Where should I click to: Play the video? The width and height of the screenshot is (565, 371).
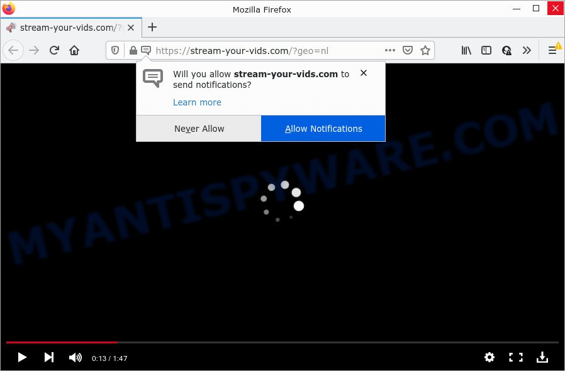coord(22,357)
